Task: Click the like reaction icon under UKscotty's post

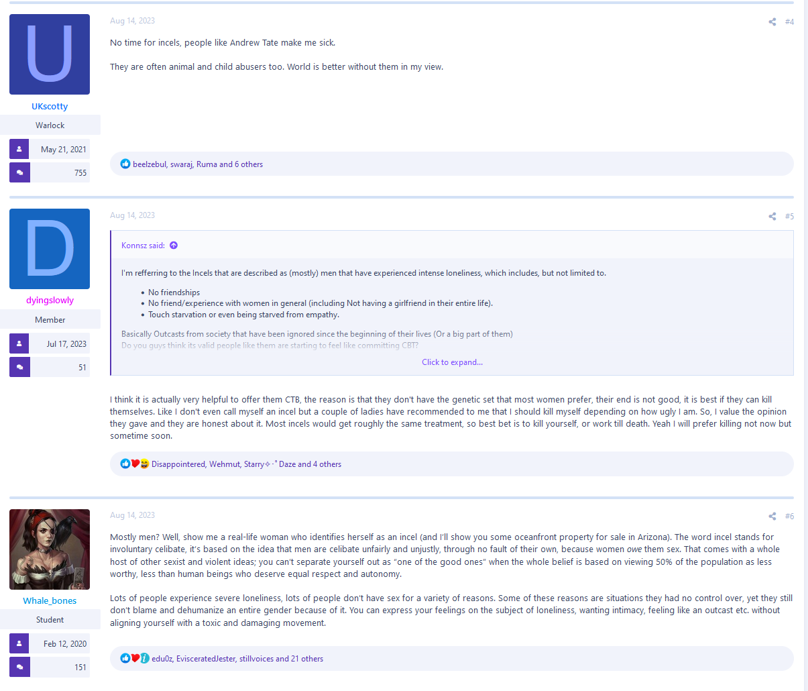Action: [125, 164]
